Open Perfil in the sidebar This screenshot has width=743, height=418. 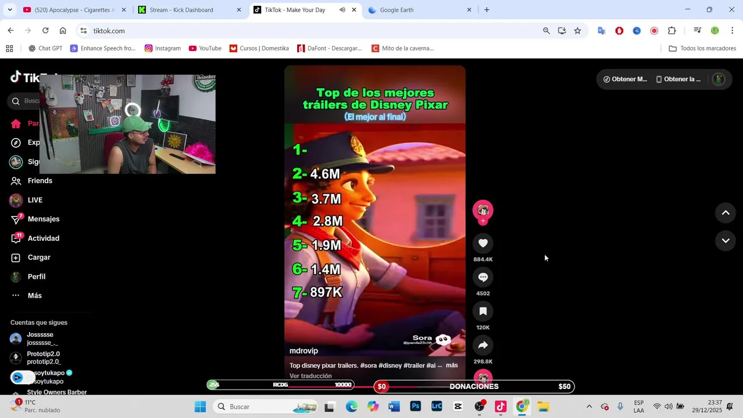37,276
